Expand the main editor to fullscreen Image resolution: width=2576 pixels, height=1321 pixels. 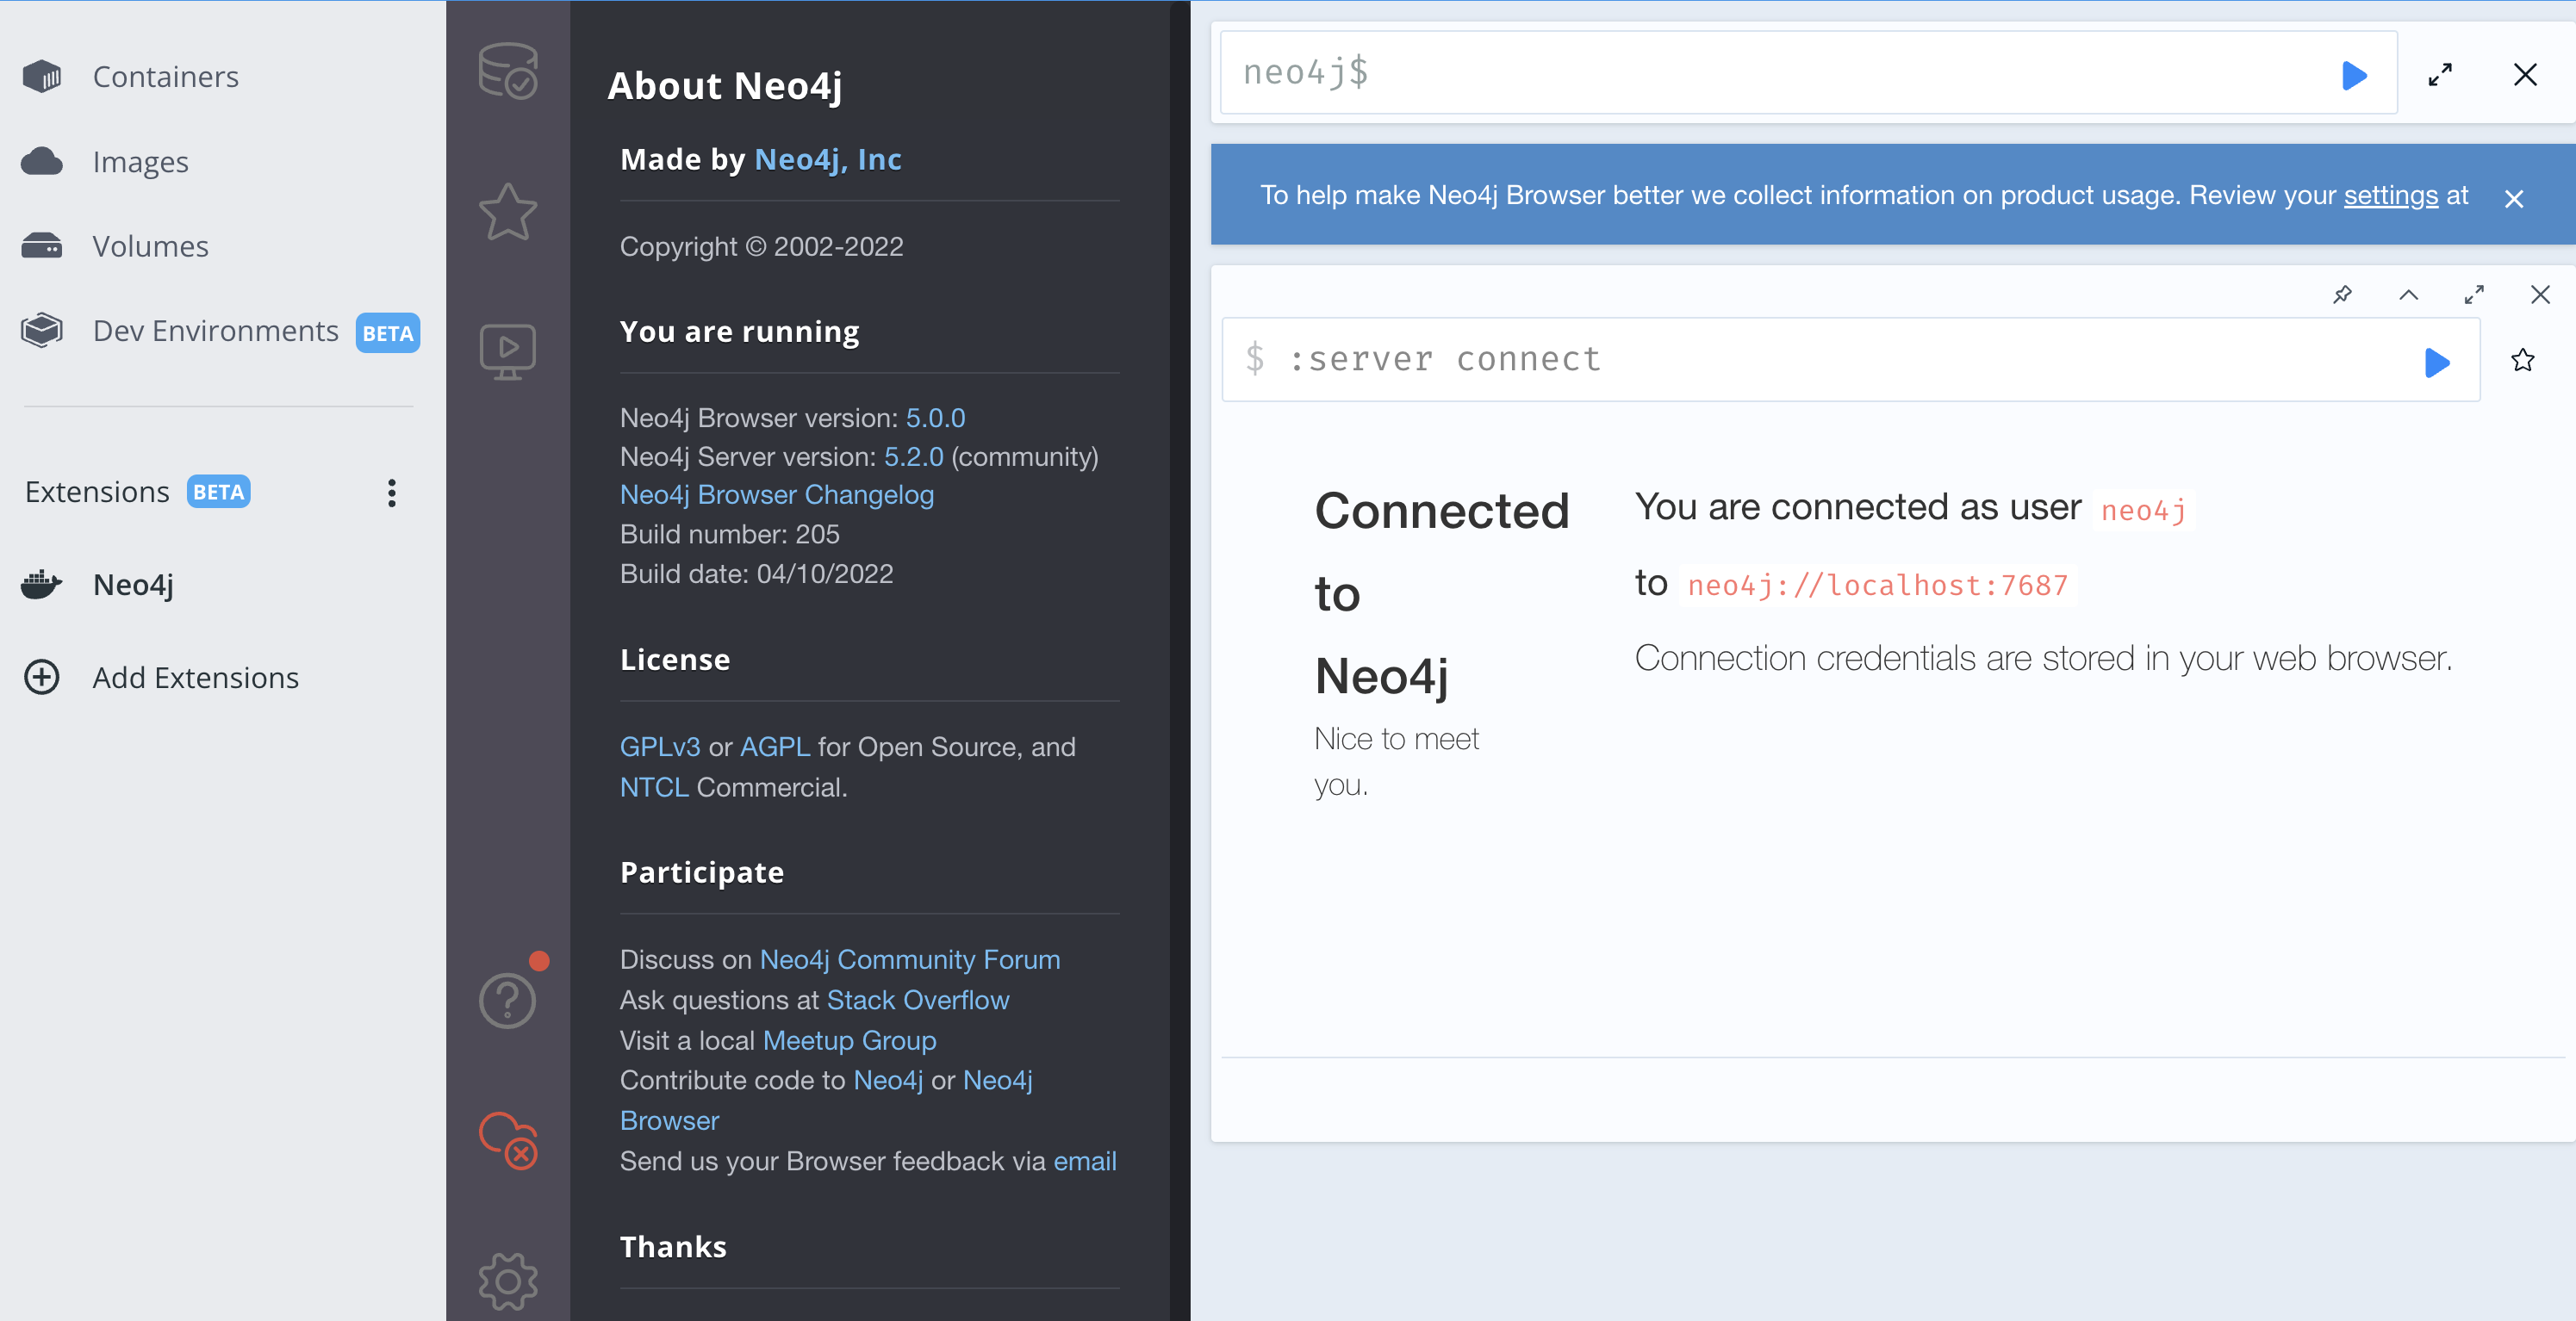coord(2440,75)
